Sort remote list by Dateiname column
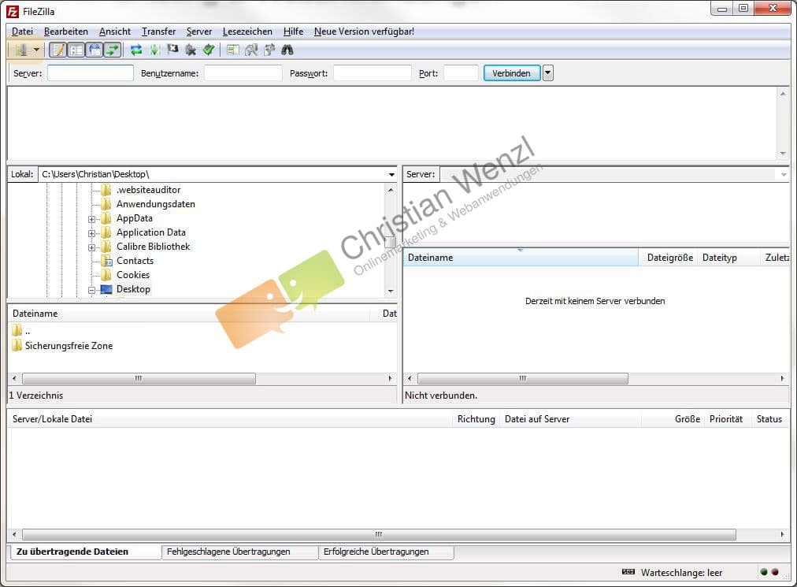 (x=521, y=258)
